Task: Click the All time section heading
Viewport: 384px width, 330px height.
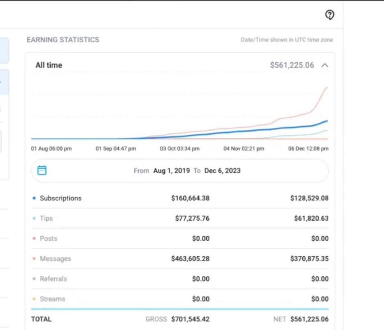Action: pyautogui.click(x=49, y=65)
